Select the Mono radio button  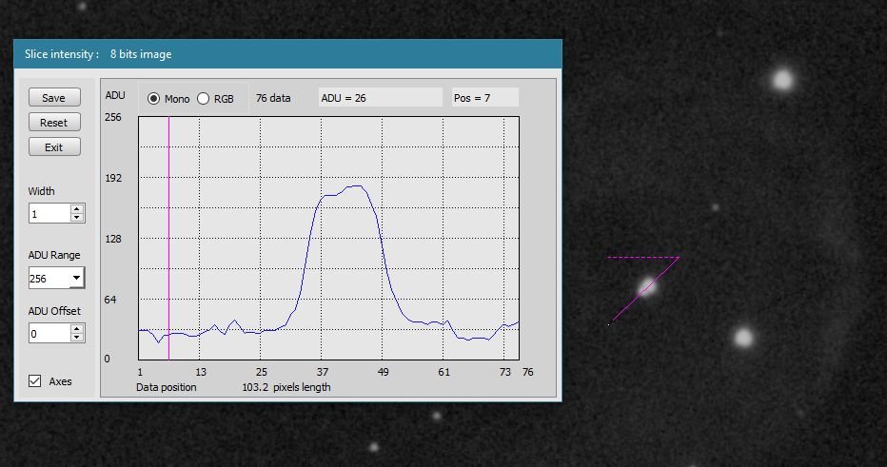click(x=154, y=99)
